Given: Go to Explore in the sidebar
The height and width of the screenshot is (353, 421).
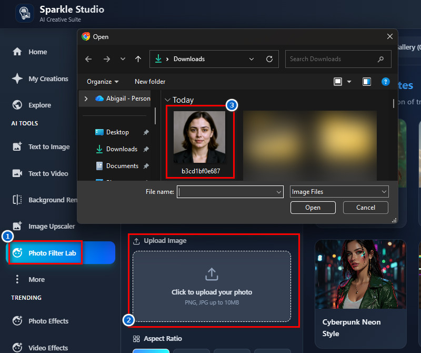Looking at the screenshot, I should 32,105.
